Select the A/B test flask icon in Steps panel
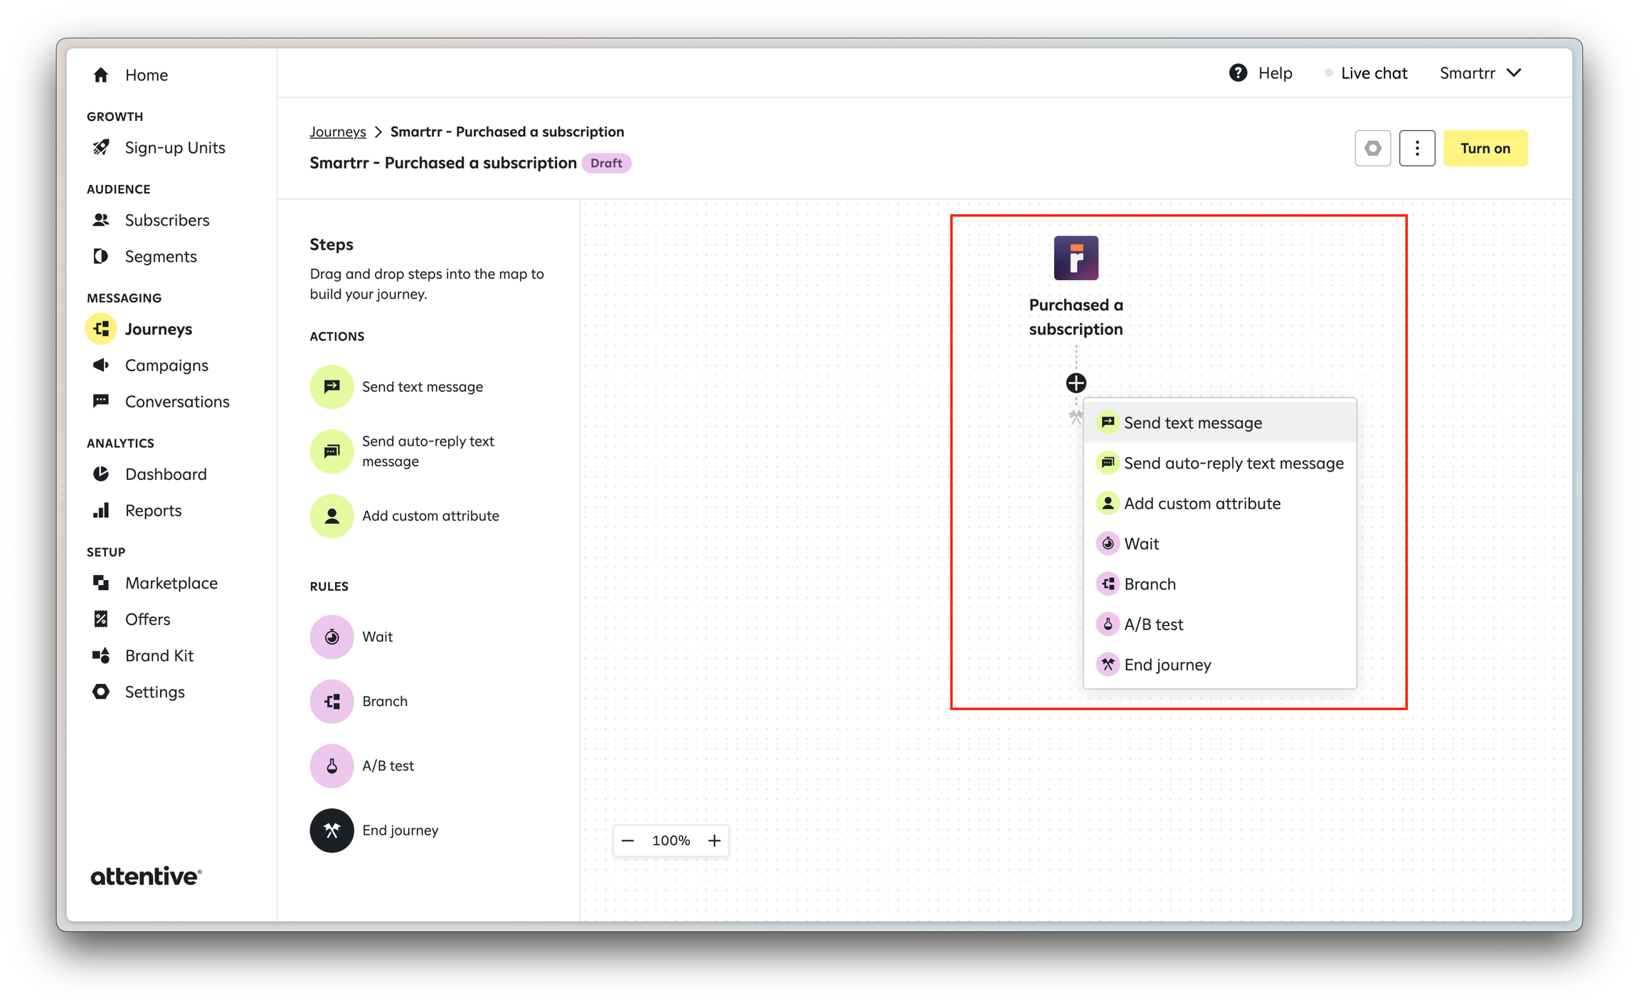 331,766
